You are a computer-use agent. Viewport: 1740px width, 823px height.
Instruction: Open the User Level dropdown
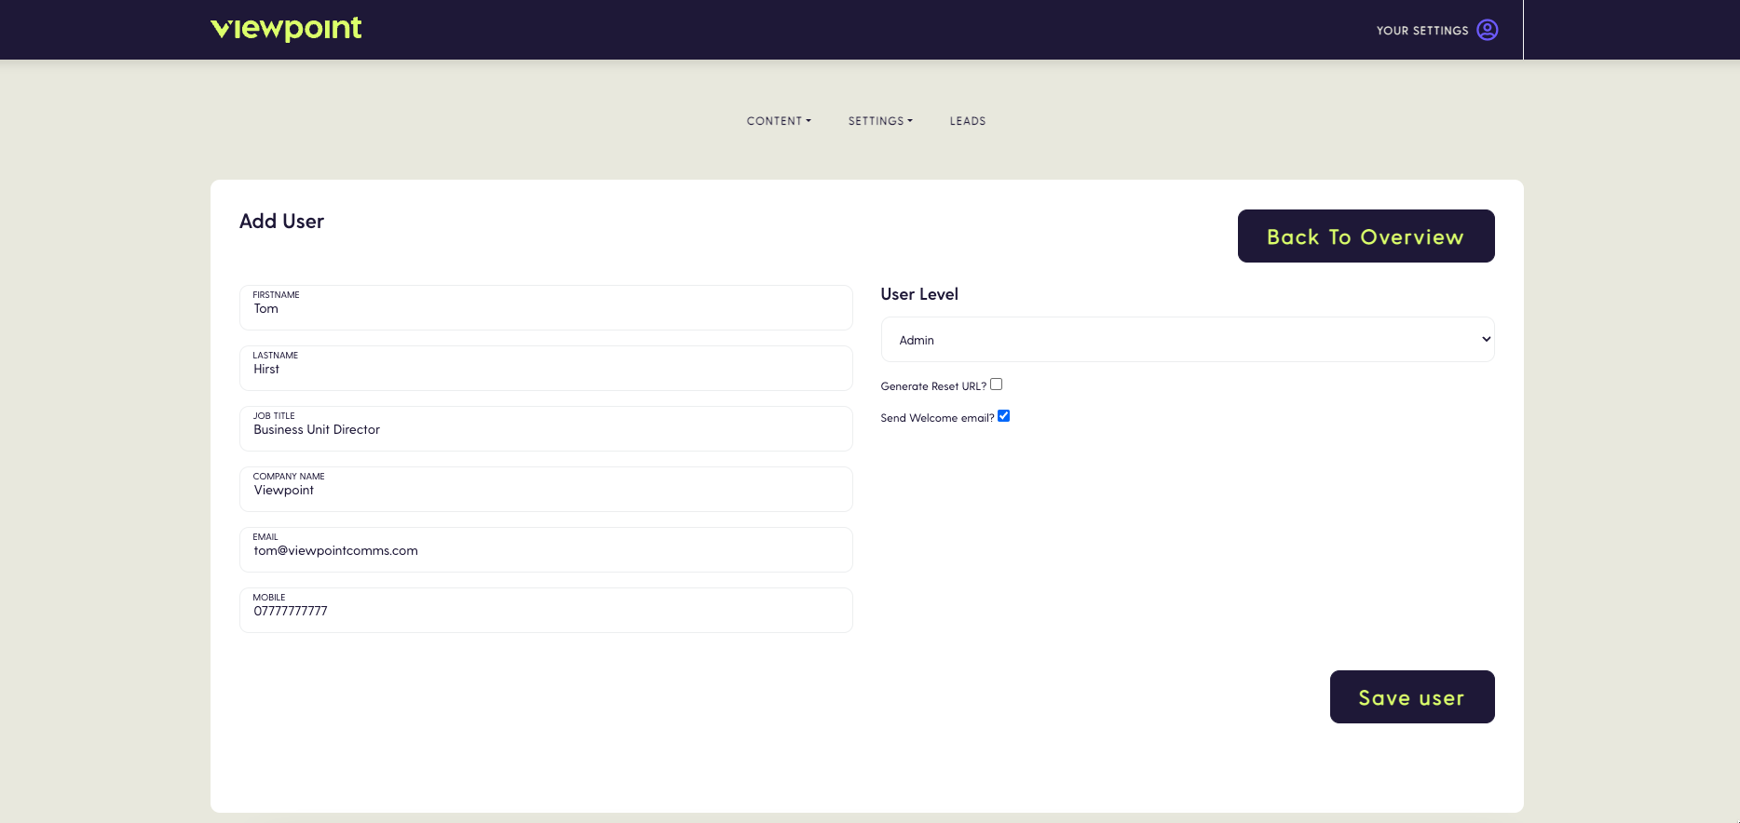point(1188,340)
